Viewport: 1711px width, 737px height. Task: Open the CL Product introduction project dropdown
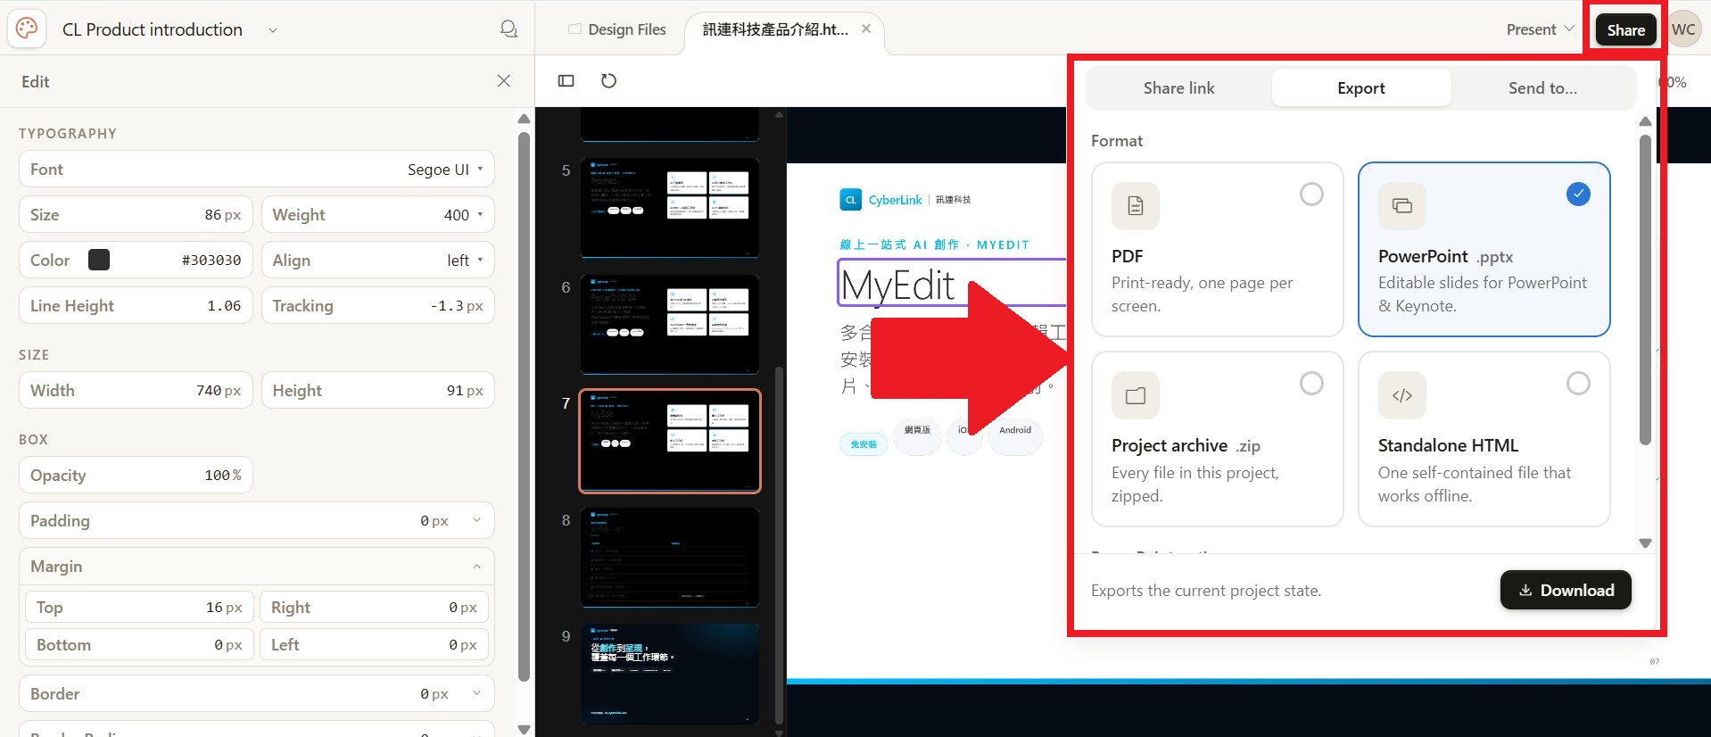[273, 29]
